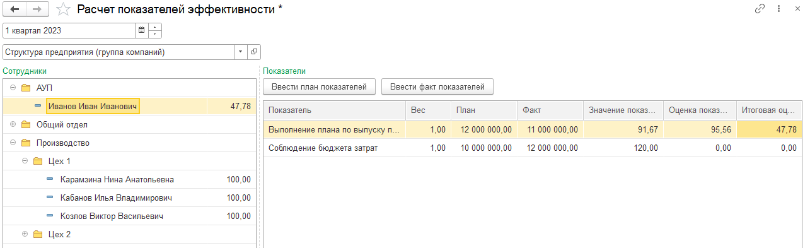Open the three-dot more actions menu
The height and width of the screenshot is (248, 810).
pyautogui.click(x=779, y=9)
